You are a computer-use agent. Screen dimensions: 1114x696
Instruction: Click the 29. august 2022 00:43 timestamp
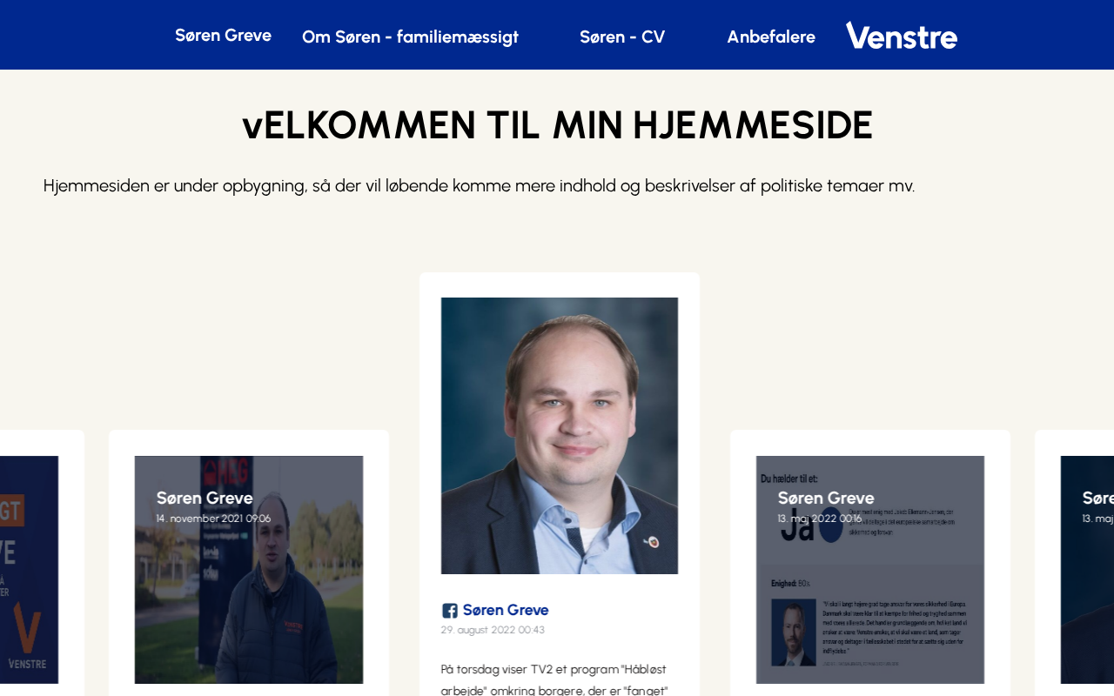pos(493,630)
